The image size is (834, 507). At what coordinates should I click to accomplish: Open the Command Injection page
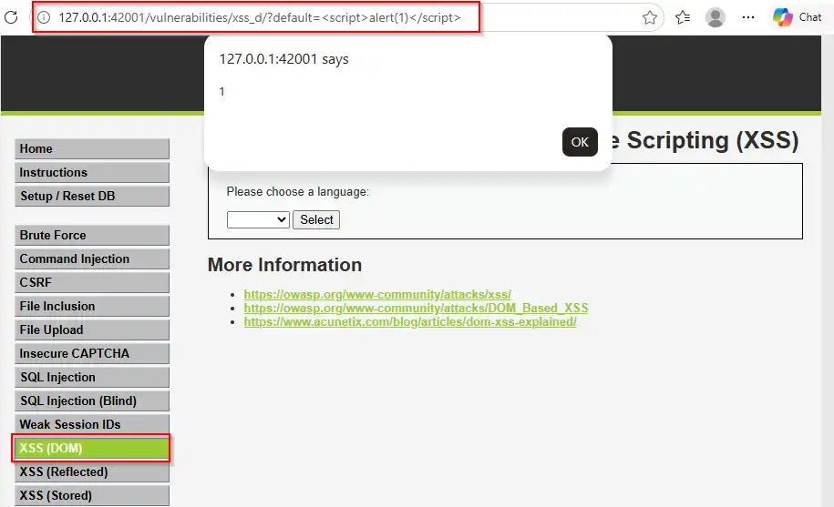point(92,259)
